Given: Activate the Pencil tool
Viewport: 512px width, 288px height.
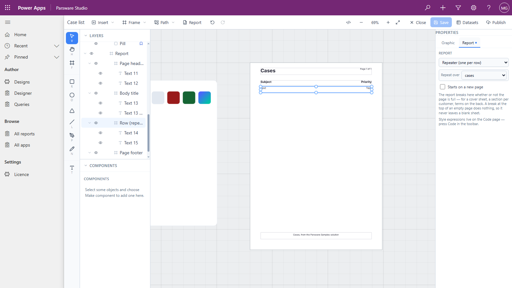Looking at the screenshot, I should pos(72,150).
